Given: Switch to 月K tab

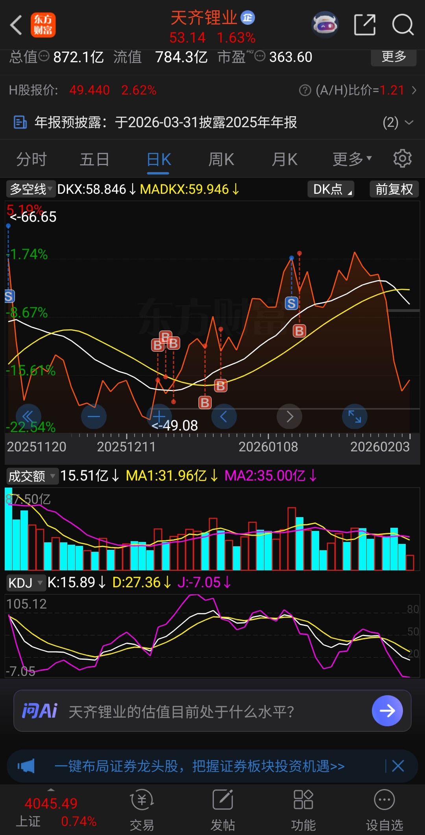Looking at the screenshot, I should tap(285, 160).
